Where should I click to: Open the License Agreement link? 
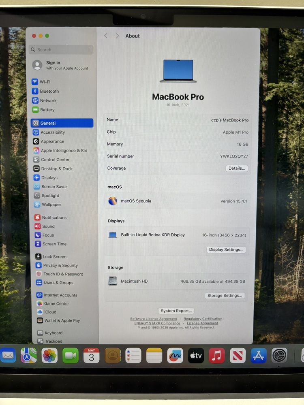(x=202, y=323)
